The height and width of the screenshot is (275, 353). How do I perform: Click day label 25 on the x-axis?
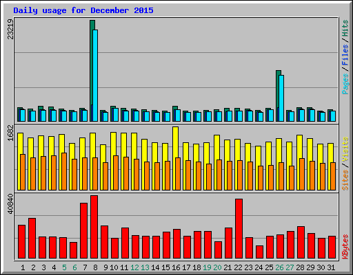(269, 267)
